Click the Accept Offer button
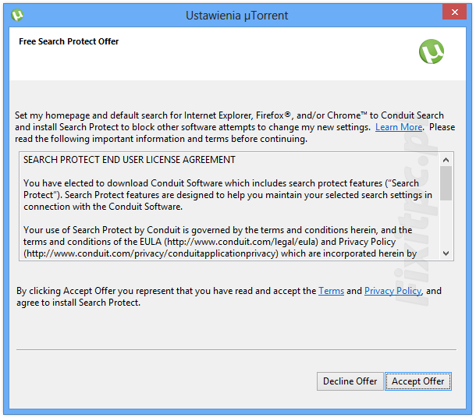476x418 pixels. point(418,381)
